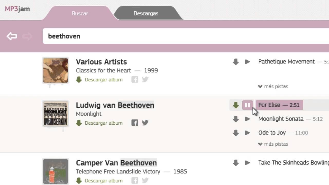This screenshot has height=185, width=329.
Task: Expand más pistas under the Moonlight album
Action: [273, 144]
